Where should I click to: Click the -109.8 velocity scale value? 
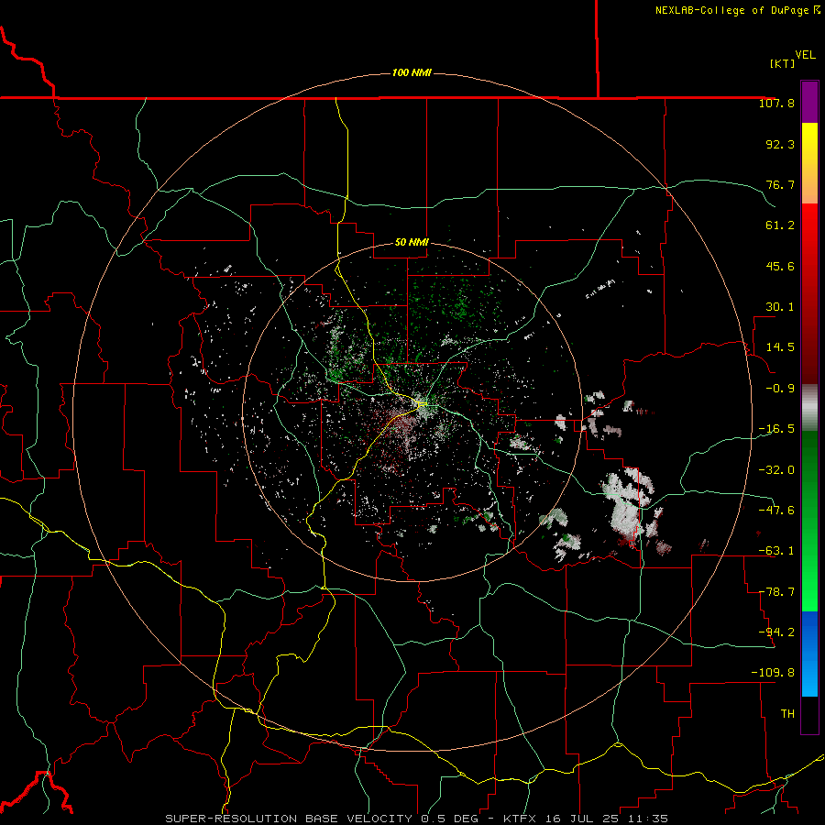773,673
